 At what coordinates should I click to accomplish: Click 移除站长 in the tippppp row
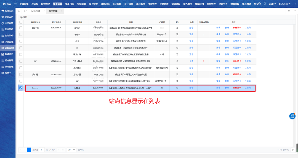(237, 88)
